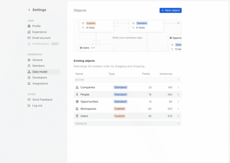The image size is (230, 163).
Task: Expand the Disabled objects section
Action: click(178, 124)
